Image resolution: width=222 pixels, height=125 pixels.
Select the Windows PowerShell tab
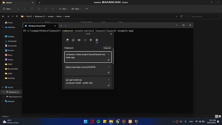tap(40, 26)
